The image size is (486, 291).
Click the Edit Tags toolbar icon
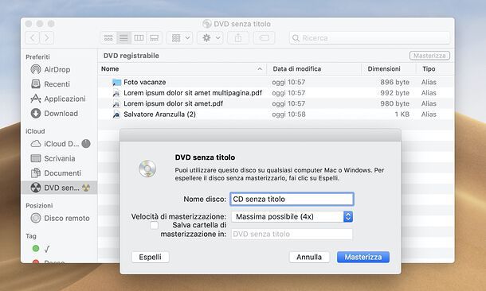click(x=264, y=37)
